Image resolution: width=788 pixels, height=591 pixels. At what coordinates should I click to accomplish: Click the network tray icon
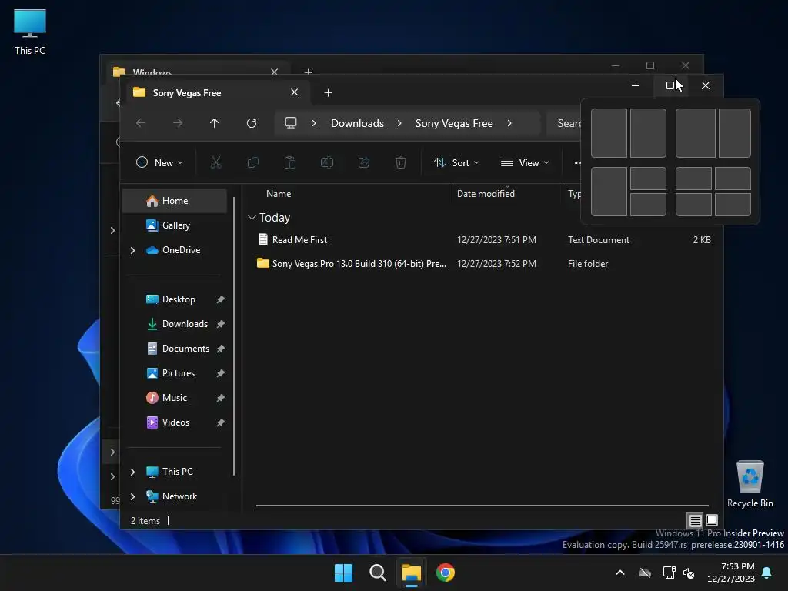[x=669, y=573]
